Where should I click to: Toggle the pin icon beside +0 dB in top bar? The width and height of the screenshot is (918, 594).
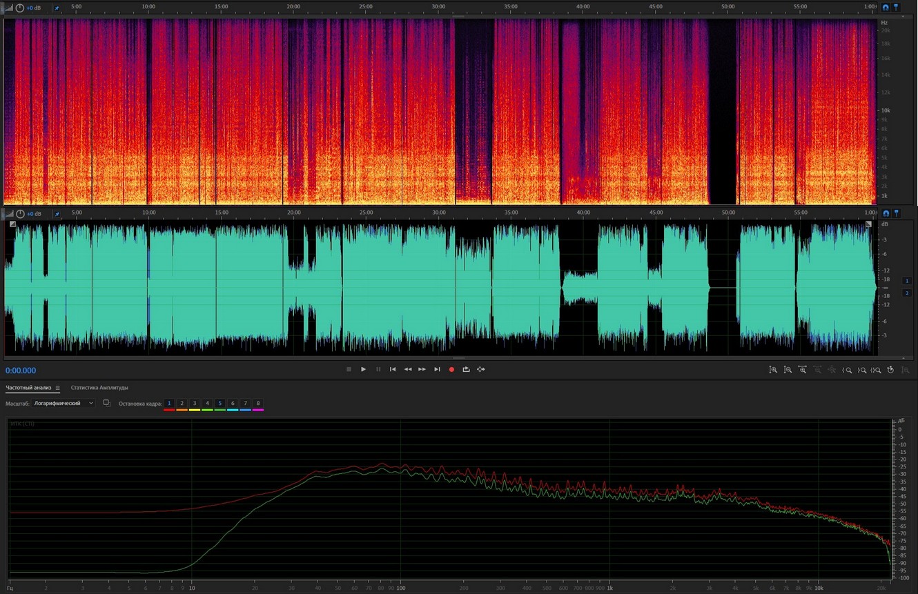(57, 8)
